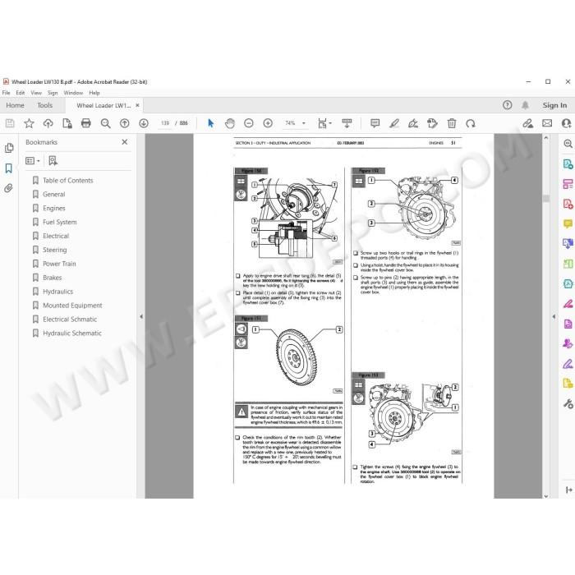Rotate page with rotate icon

pyautogui.click(x=471, y=123)
